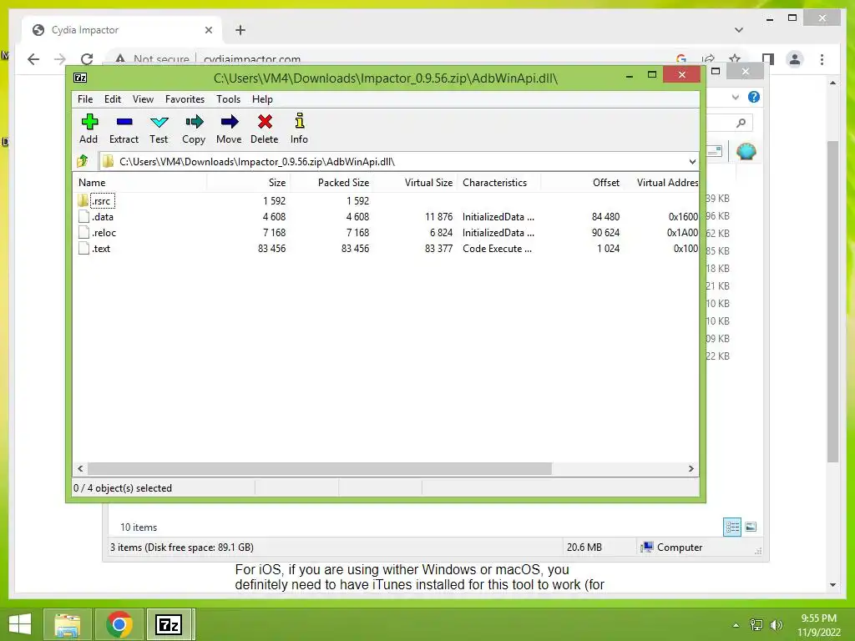Screen dimensions: 855x641
Task: Show hidden system tray icons
Action: (x=736, y=625)
